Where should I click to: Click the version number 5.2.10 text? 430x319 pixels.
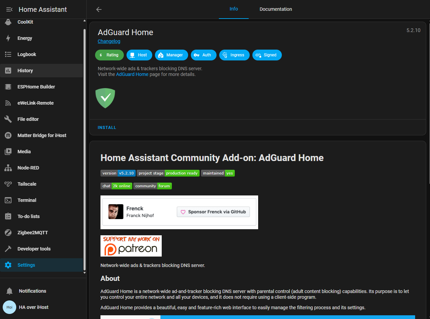413,30
